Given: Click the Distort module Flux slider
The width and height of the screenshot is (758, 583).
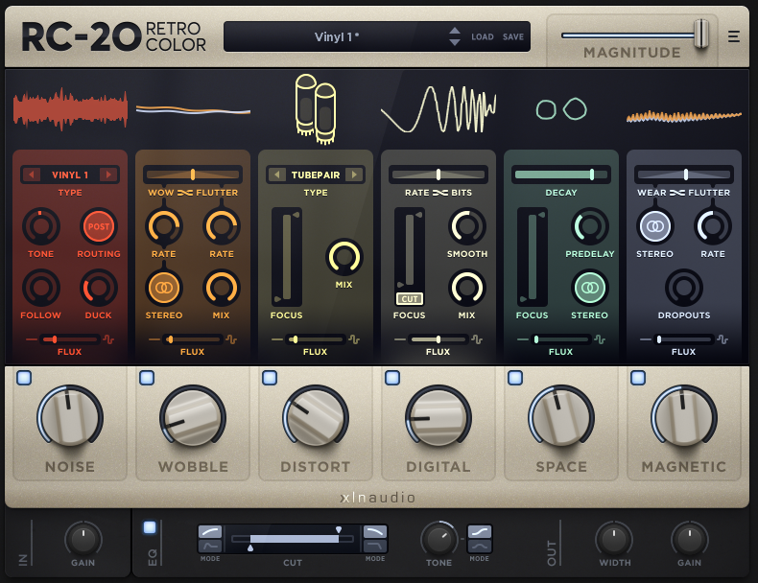Looking at the screenshot, I should (x=316, y=339).
